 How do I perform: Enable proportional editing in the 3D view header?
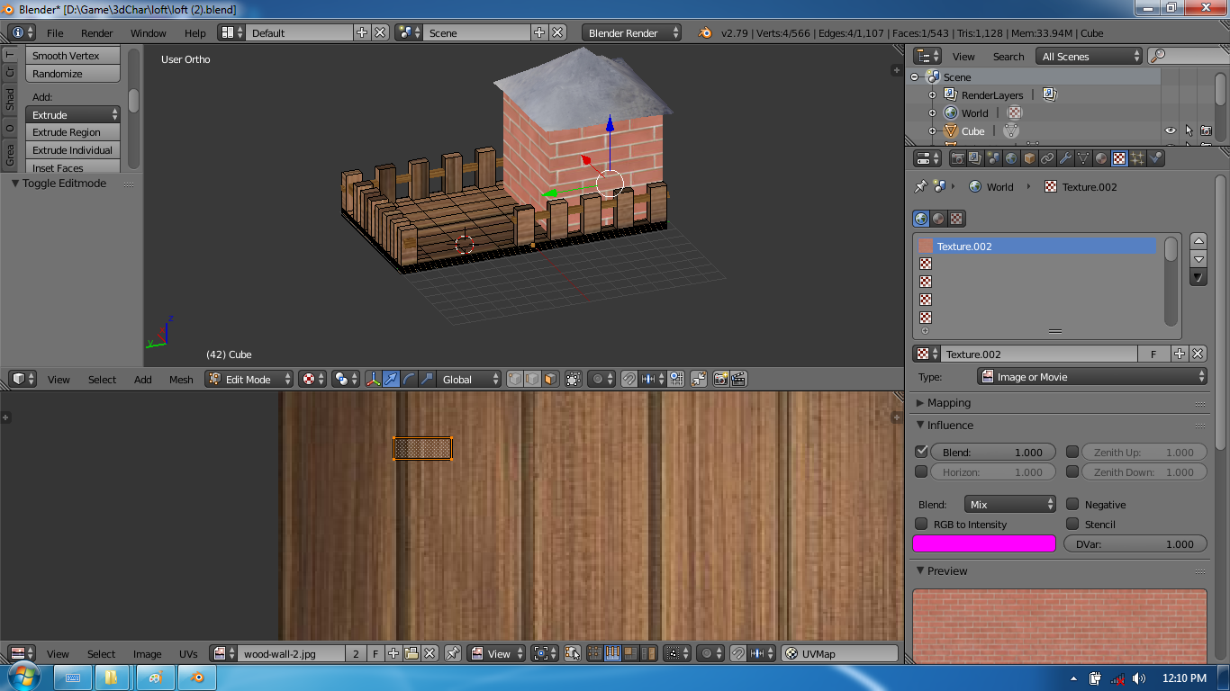[x=598, y=379]
